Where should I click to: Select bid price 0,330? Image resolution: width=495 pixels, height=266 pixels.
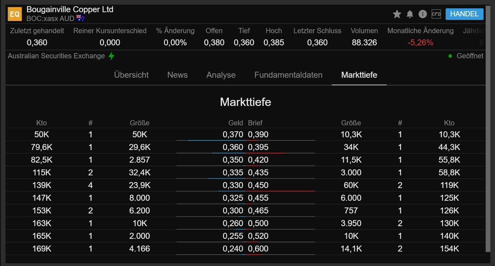[x=233, y=185]
